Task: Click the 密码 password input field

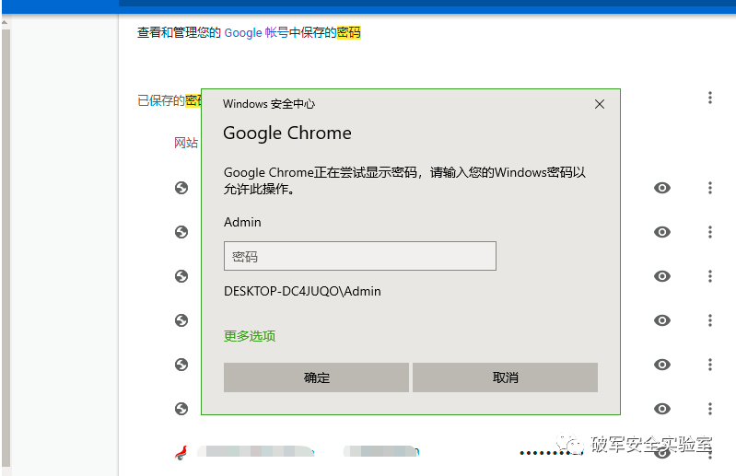Action: 360,256
